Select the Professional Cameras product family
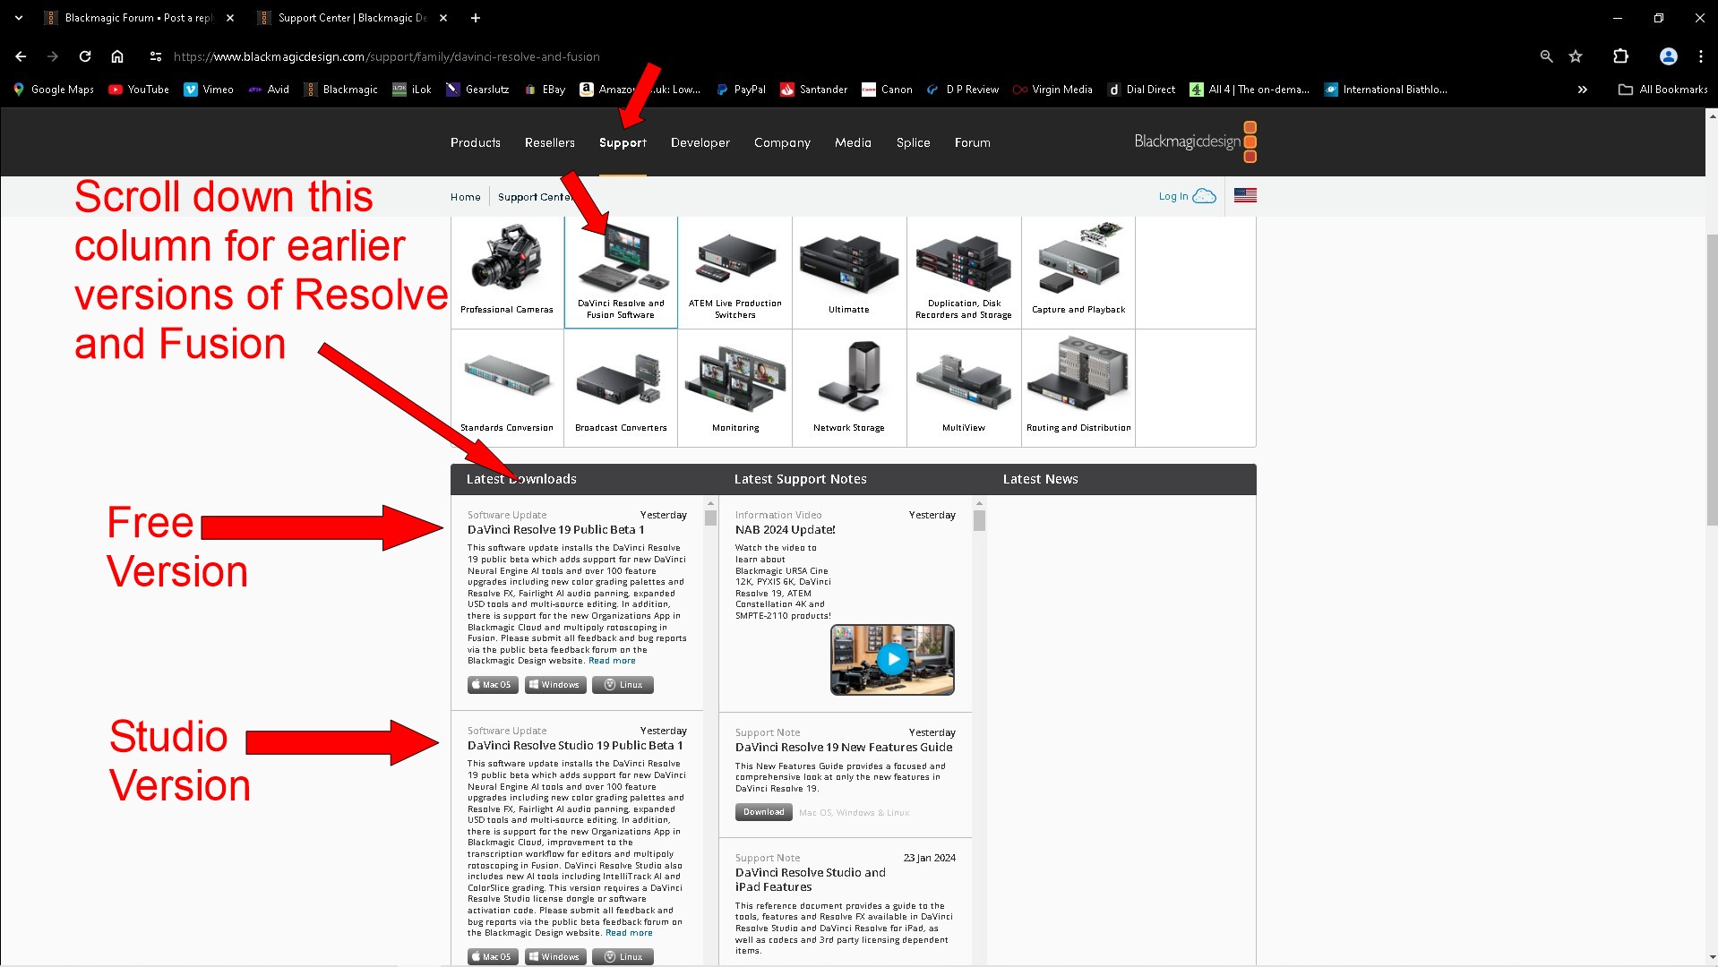Image resolution: width=1718 pixels, height=967 pixels. 507,272
